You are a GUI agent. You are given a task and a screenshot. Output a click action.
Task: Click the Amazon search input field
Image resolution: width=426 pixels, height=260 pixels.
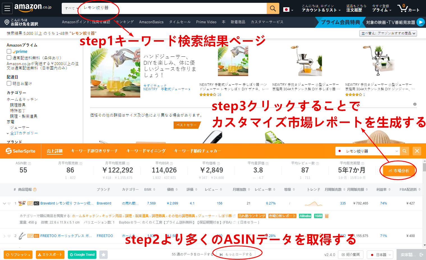pyautogui.click(x=174, y=8)
